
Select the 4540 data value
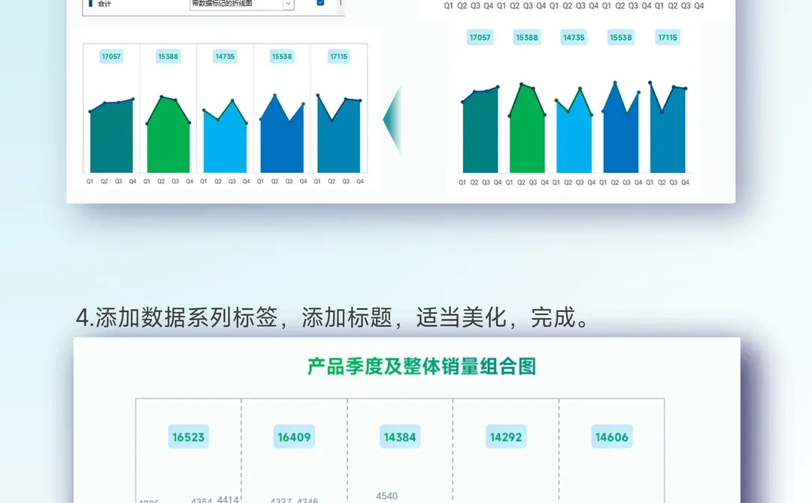tap(387, 496)
